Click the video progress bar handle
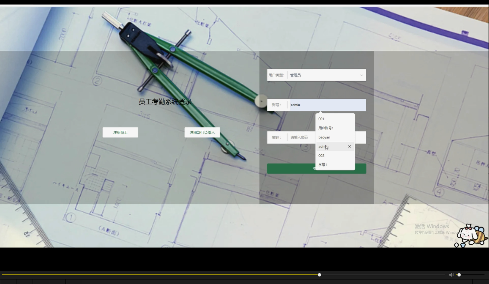The image size is (489, 284). coord(319,275)
